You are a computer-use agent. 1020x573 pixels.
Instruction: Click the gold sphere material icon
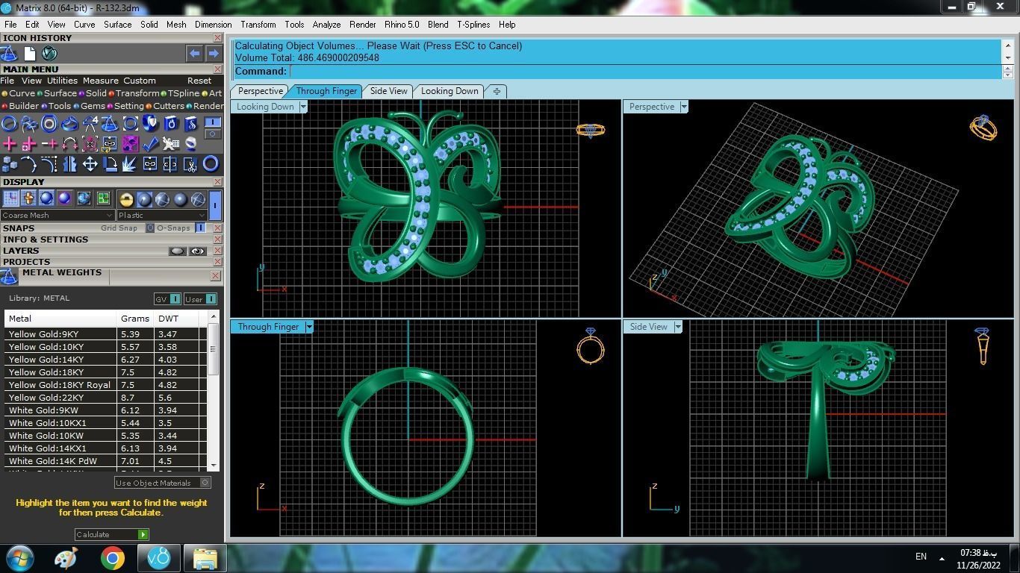(126, 199)
